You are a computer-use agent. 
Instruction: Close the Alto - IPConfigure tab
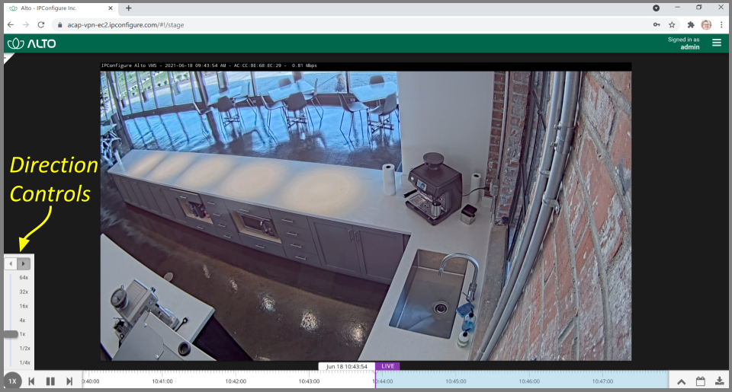tap(111, 8)
